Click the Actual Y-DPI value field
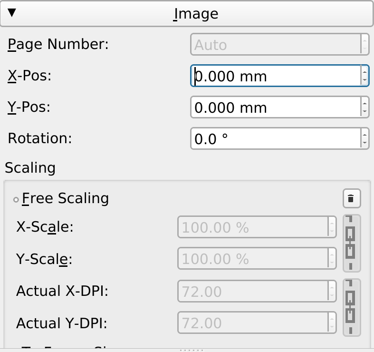Viewport: 374px width, 352px height. tap(252, 323)
